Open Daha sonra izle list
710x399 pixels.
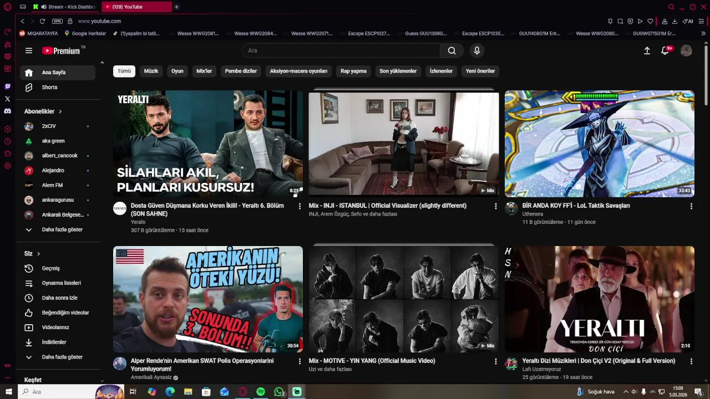click(x=58, y=298)
